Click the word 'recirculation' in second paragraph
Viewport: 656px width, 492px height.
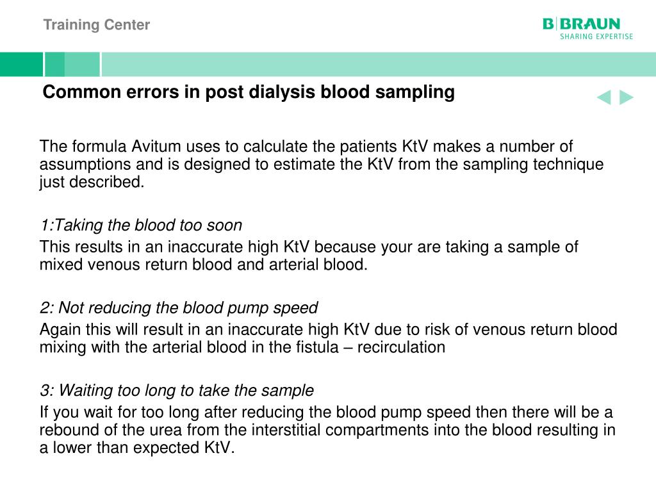(x=401, y=348)
